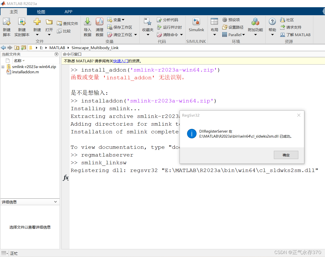Click 确定 in the RegSvr32 dialog
This screenshot has width=325, height=257.
click(x=286, y=155)
